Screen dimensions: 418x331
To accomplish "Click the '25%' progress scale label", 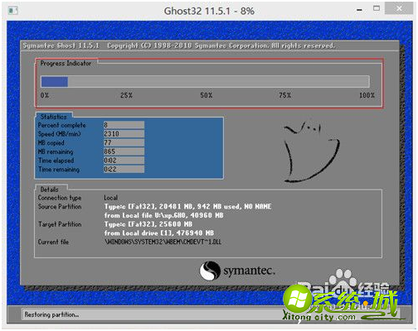I will [x=126, y=95].
